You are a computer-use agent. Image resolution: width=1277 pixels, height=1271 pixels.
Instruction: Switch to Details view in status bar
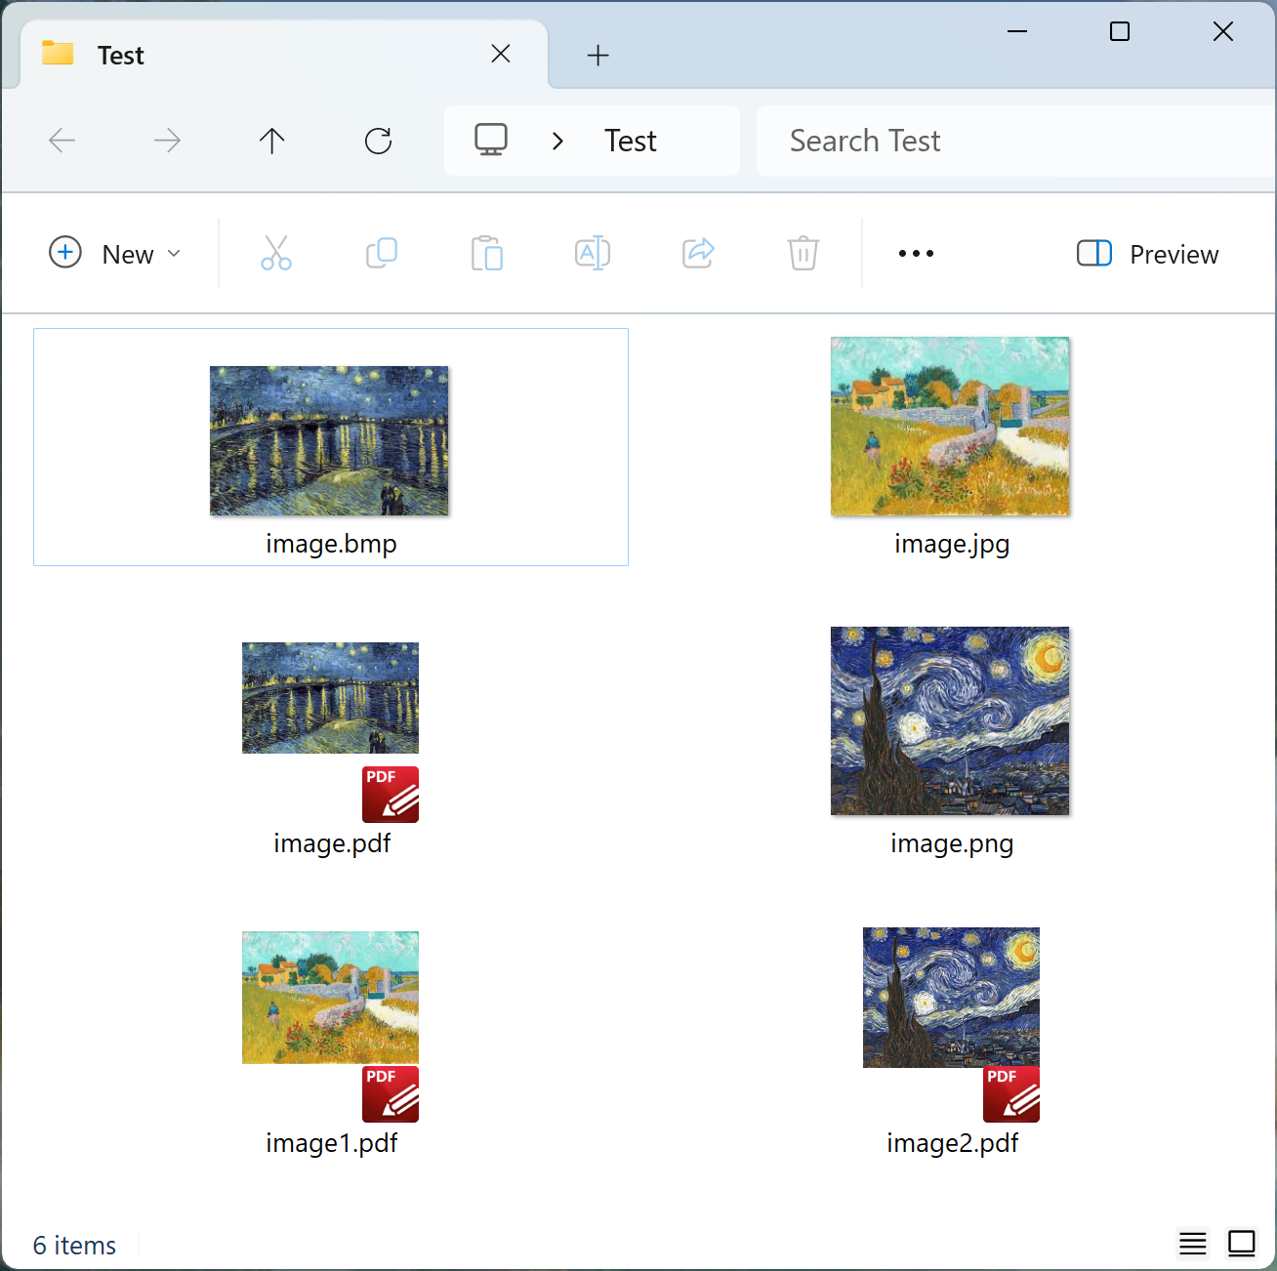(x=1193, y=1244)
